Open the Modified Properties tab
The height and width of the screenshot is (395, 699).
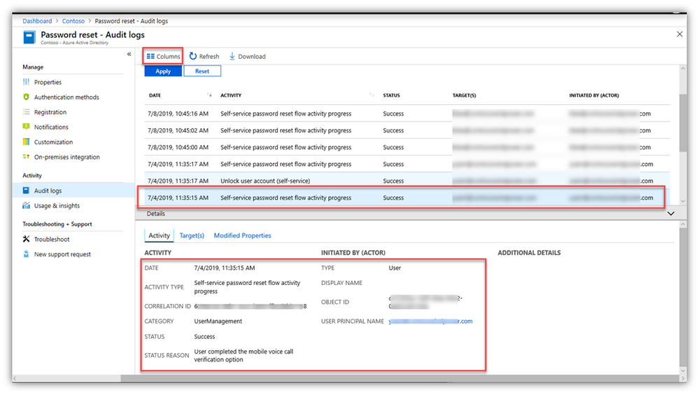coord(243,235)
